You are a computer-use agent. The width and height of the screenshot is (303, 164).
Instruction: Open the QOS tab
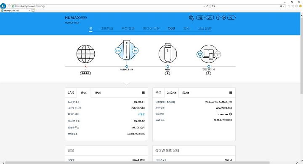pos(171,29)
